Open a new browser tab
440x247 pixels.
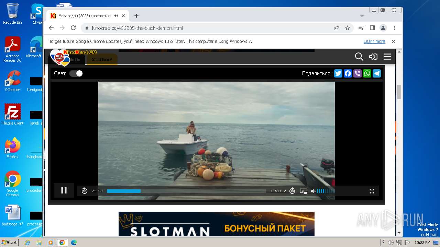pyautogui.click(x=136, y=16)
